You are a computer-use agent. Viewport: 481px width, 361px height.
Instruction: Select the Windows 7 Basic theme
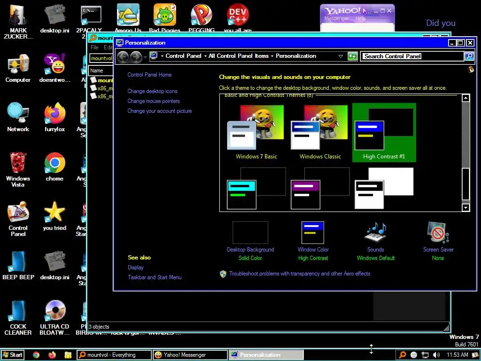click(256, 132)
